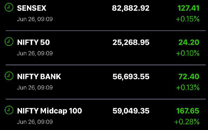This screenshot has height=130, width=208.
Task: Click the clock icon beside SENSEX
Action: [x=9, y=7]
